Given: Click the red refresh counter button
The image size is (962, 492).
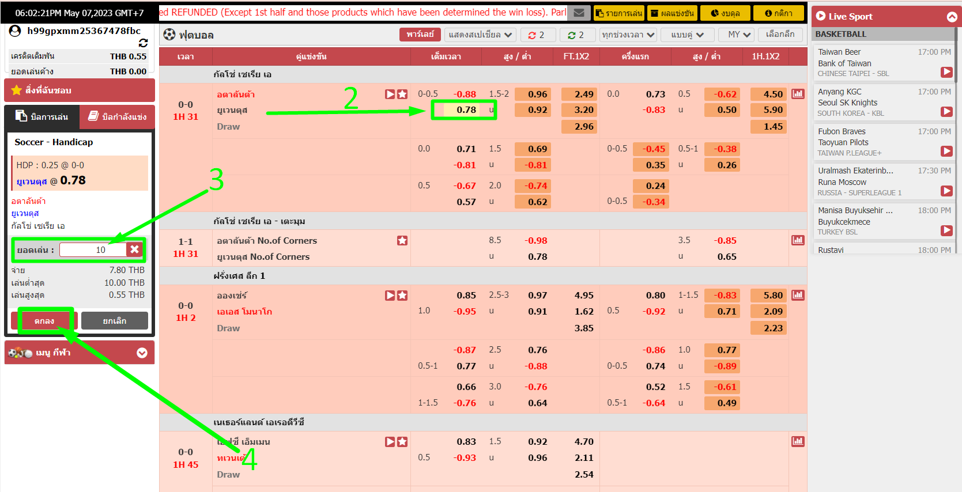Looking at the screenshot, I should coord(537,35).
